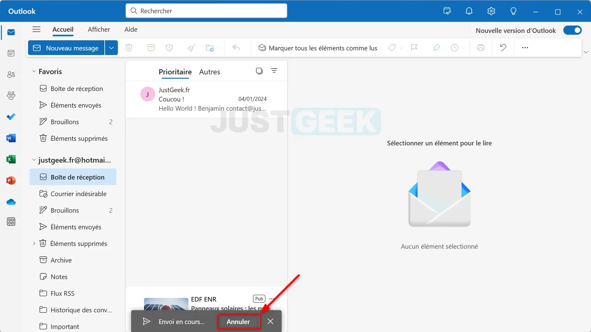Image resolution: width=591 pixels, height=332 pixels.
Task: Open the My Day icon in title bar
Action: 447,11
